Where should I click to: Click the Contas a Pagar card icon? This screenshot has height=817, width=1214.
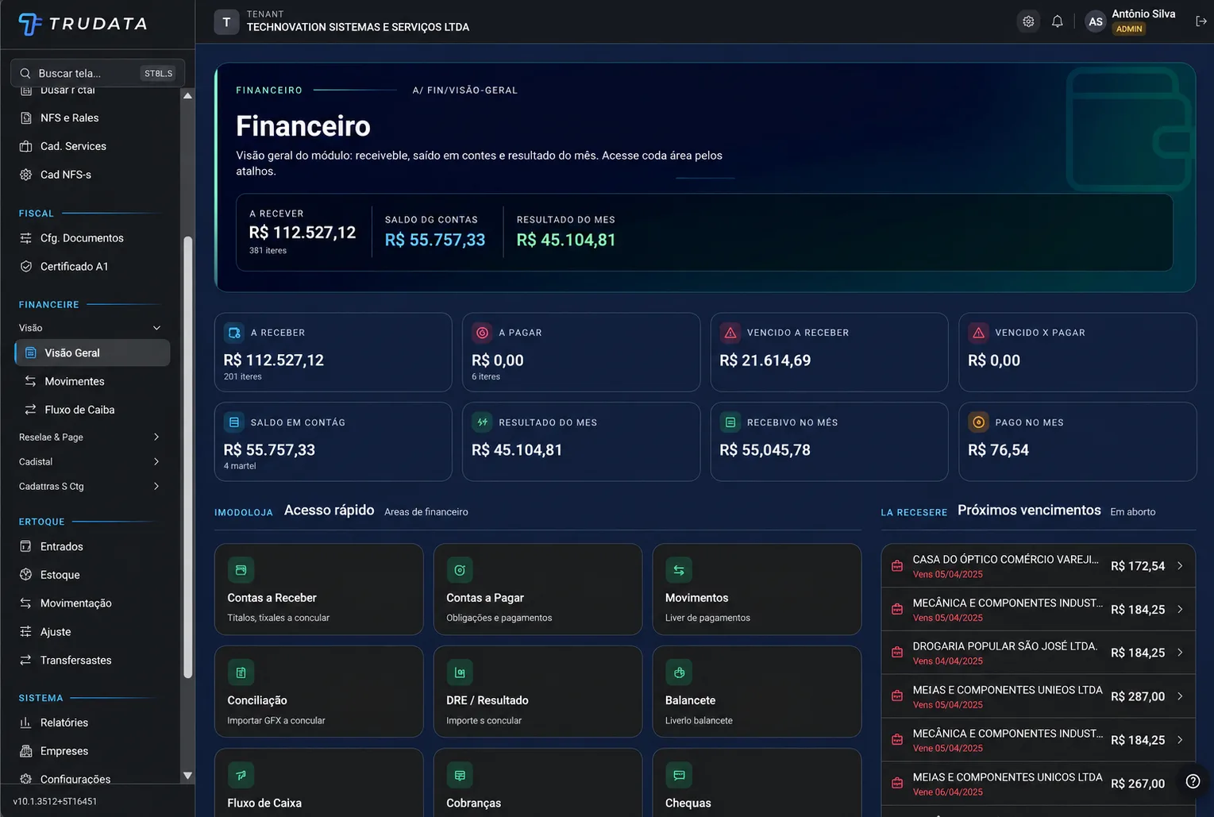[460, 570]
